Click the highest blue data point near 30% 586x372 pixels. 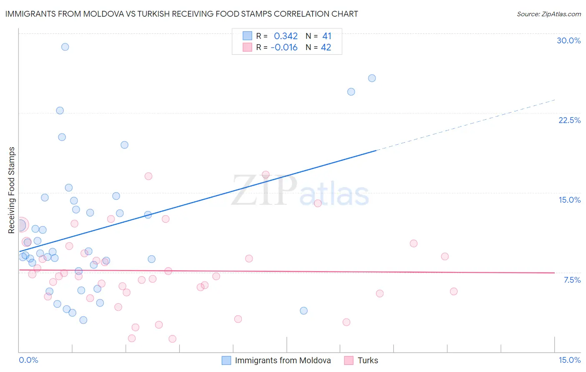coord(65,47)
